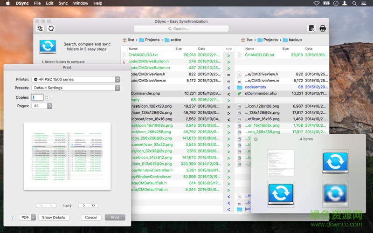The width and height of the screenshot is (373, 233).
Task: Open the Pages dropdown set to All
Action: pyautogui.click(x=42, y=106)
